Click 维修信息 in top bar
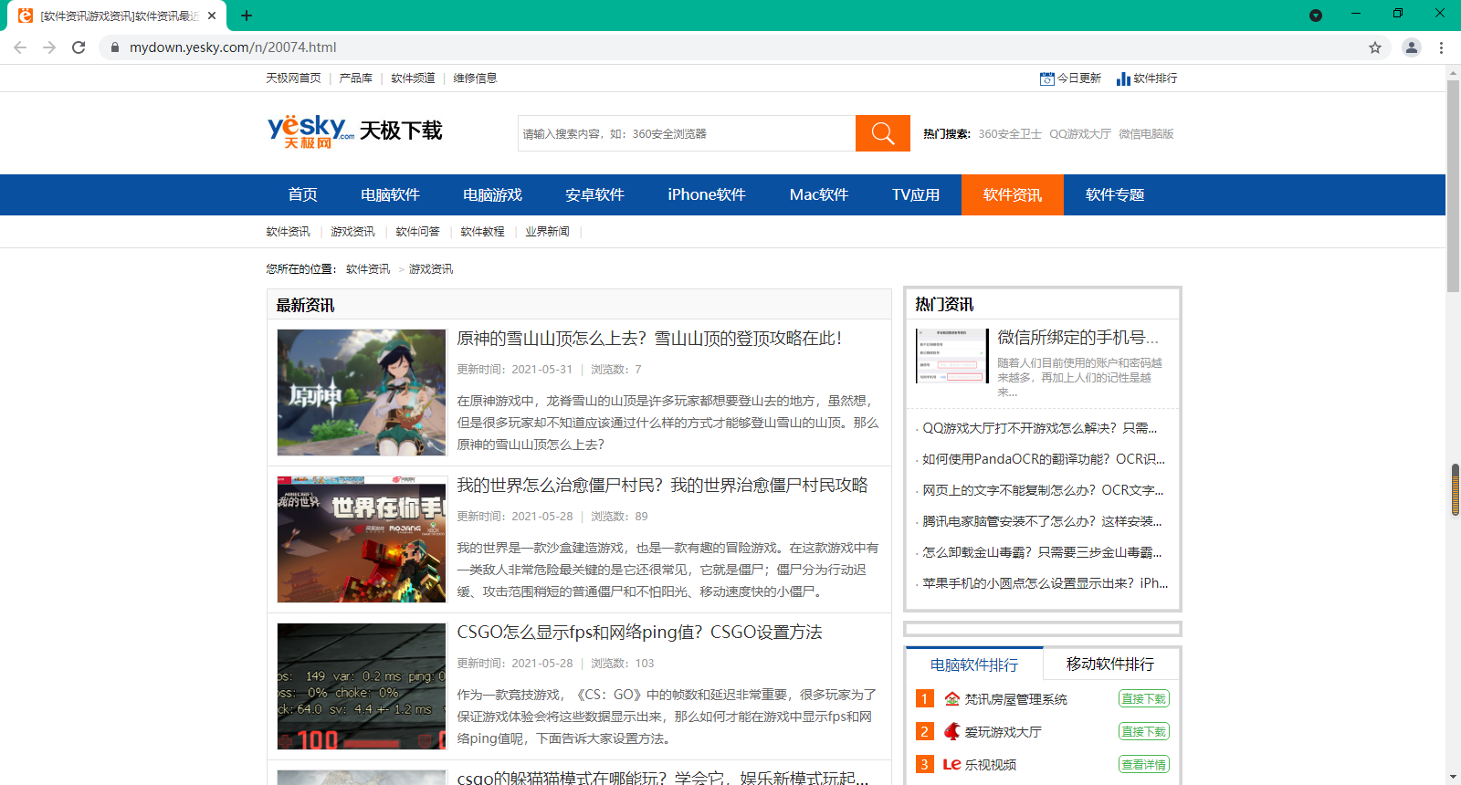This screenshot has width=1461, height=785. click(475, 78)
